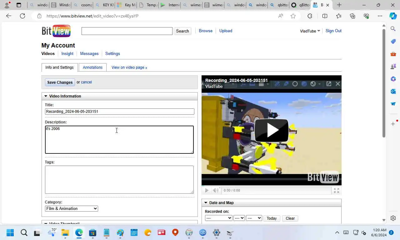Start the video with the large play button
400x240 pixels.
pos(271,131)
